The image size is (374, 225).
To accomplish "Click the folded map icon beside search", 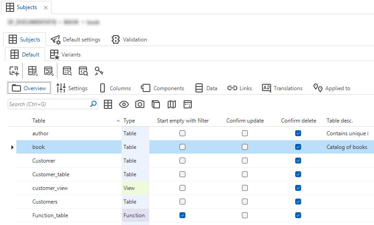I will pos(172,104).
